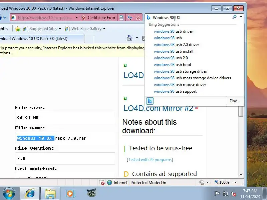The width and height of the screenshot is (267, 200).
Task: Launch Windows Media Player from taskbar
Action: (70, 193)
